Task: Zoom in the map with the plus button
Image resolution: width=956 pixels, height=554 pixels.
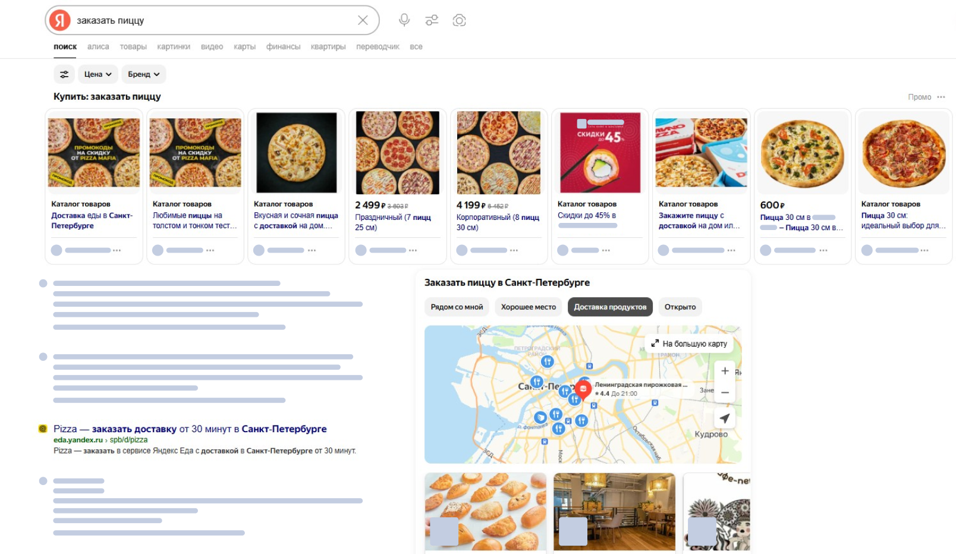Action: (725, 371)
